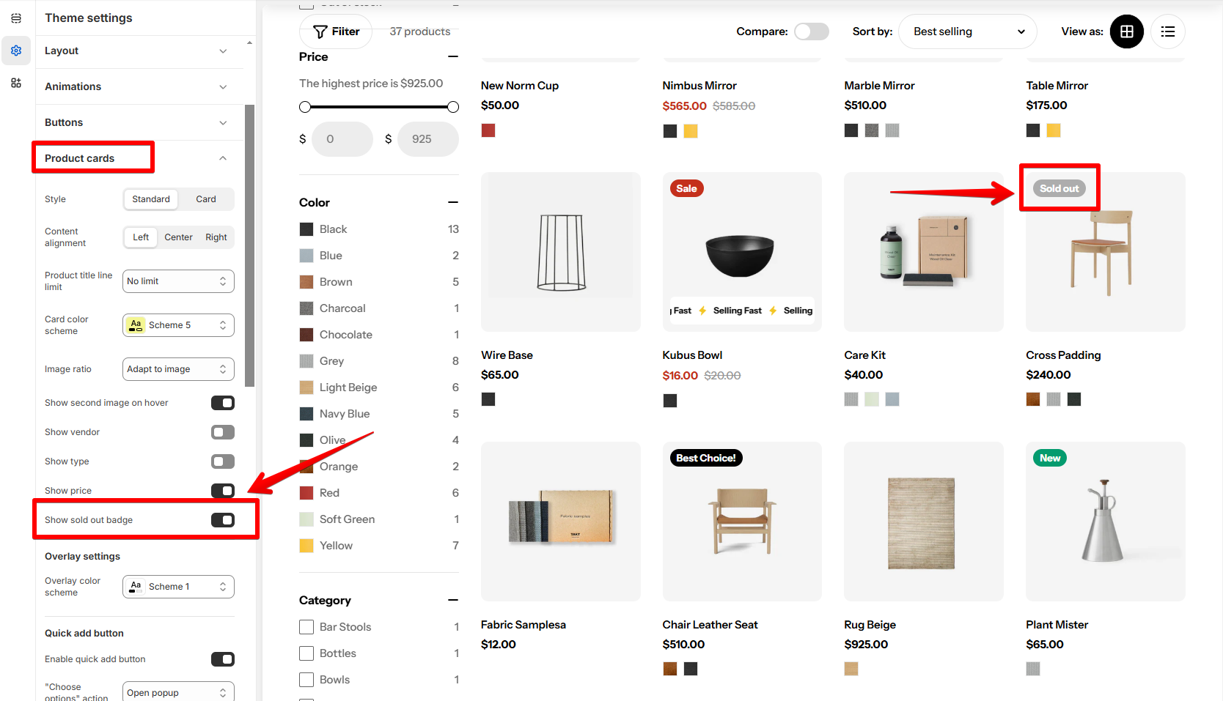Filter by Charcoal color swatch
The height and width of the screenshot is (701, 1223).
(x=306, y=308)
